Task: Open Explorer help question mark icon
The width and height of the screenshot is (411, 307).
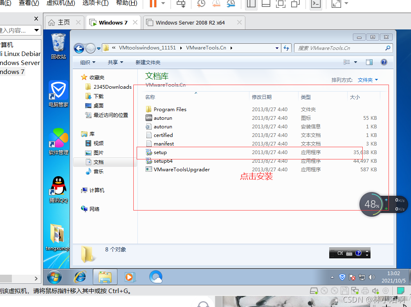Action: tap(384, 62)
